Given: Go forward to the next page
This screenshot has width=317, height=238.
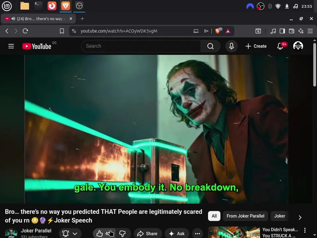Looking at the screenshot, I should click(x=16, y=31).
